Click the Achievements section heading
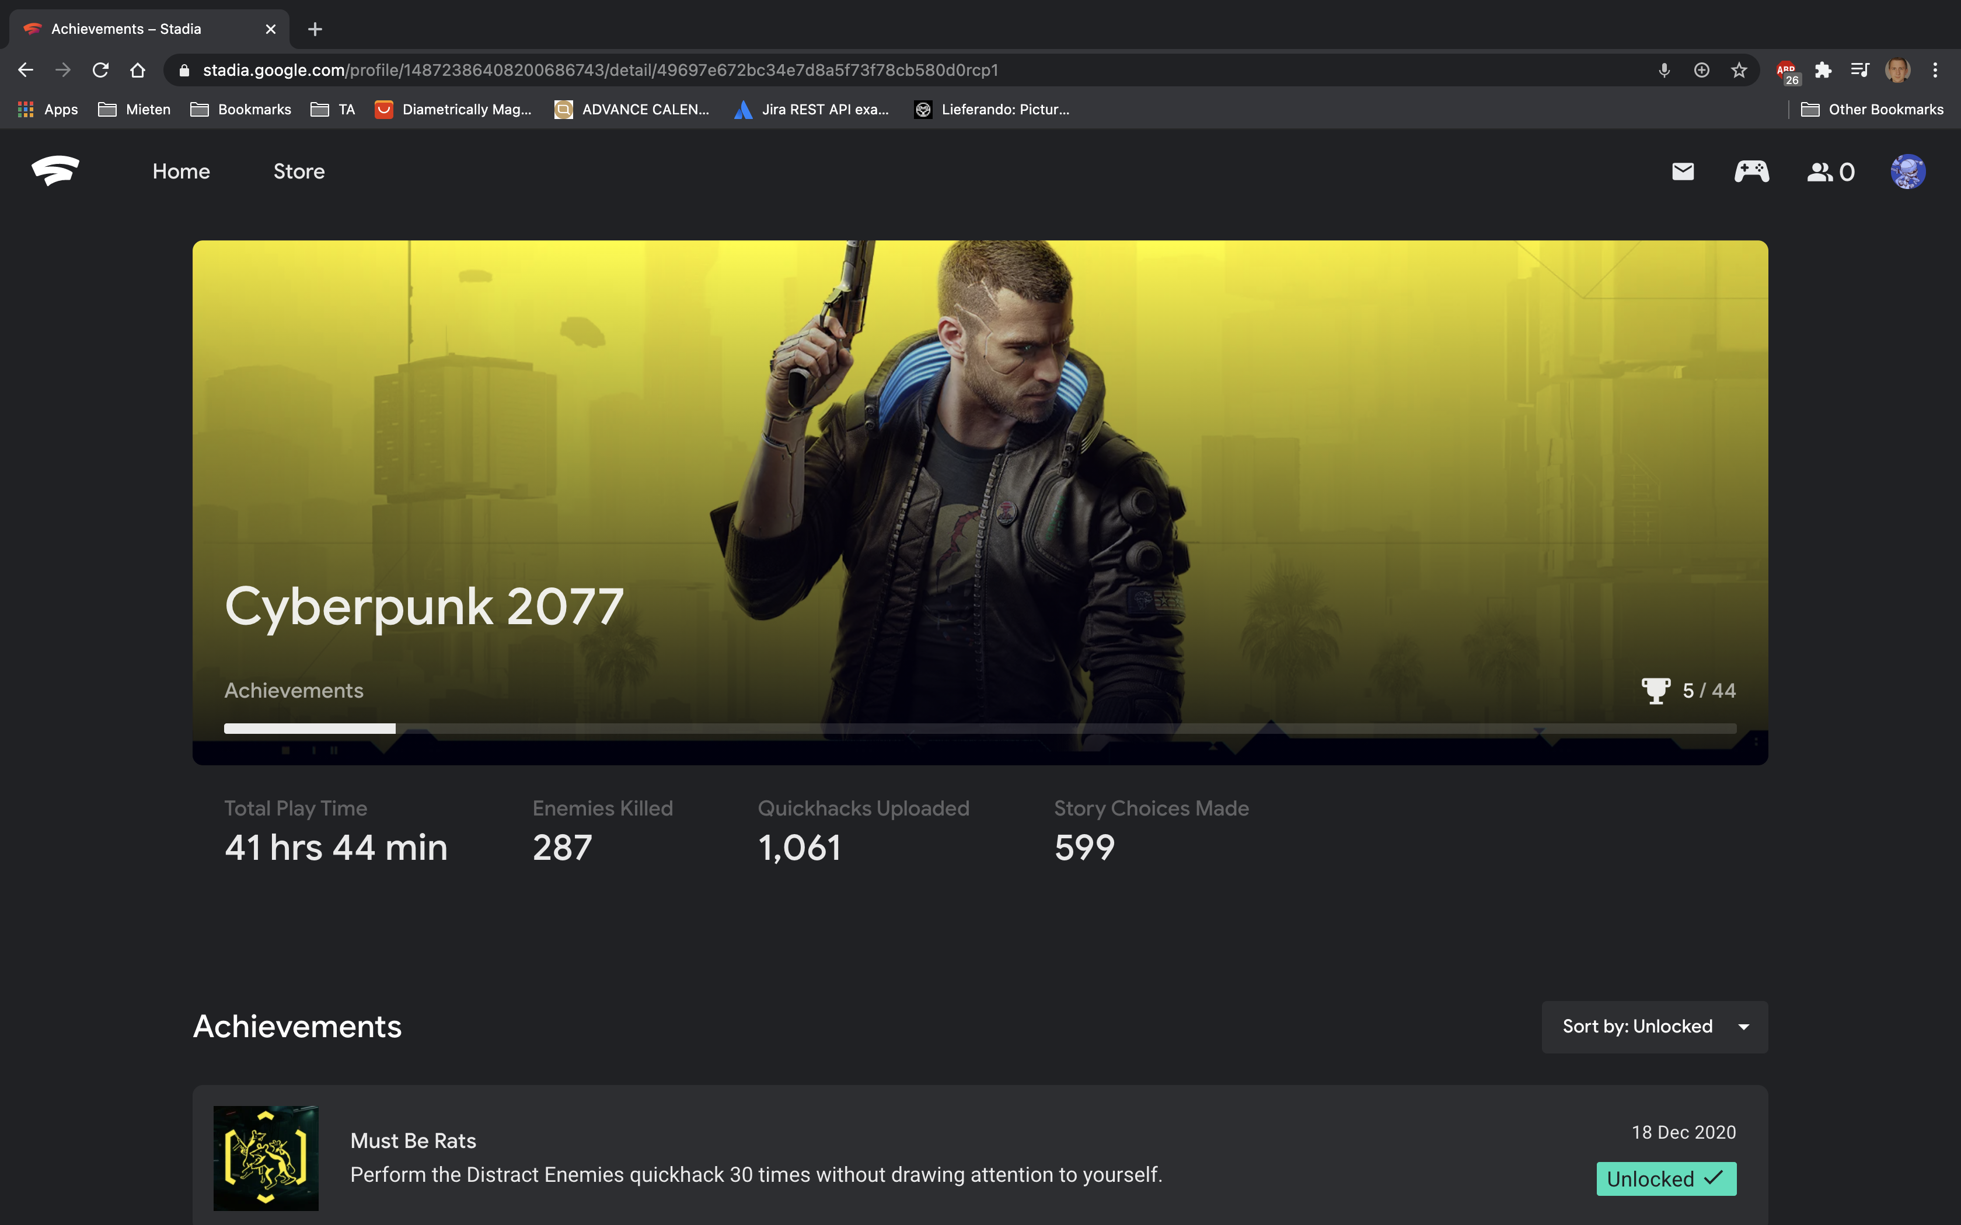This screenshot has width=1961, height=1225. [298, 1027]
